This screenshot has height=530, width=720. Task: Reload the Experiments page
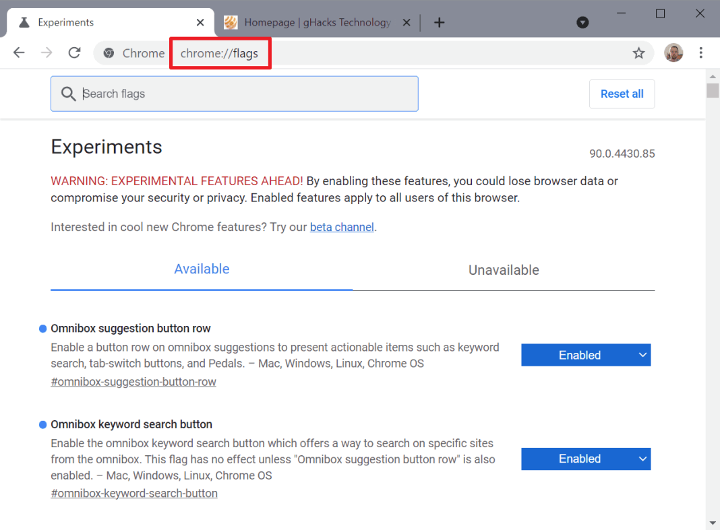pos(74,53)
